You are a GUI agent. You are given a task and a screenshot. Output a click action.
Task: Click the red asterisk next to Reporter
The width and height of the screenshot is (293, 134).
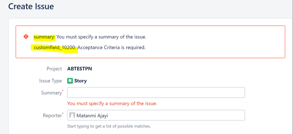coord(63,113)
